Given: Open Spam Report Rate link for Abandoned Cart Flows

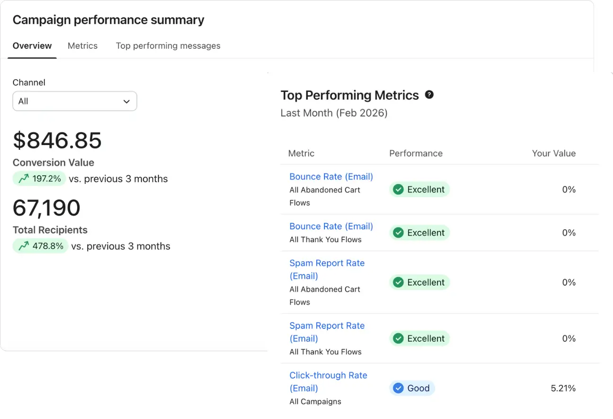Looking at the screenshot, I should tap(327, 269).
